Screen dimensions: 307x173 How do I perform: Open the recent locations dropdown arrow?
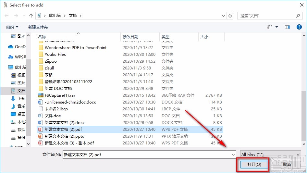24,16
